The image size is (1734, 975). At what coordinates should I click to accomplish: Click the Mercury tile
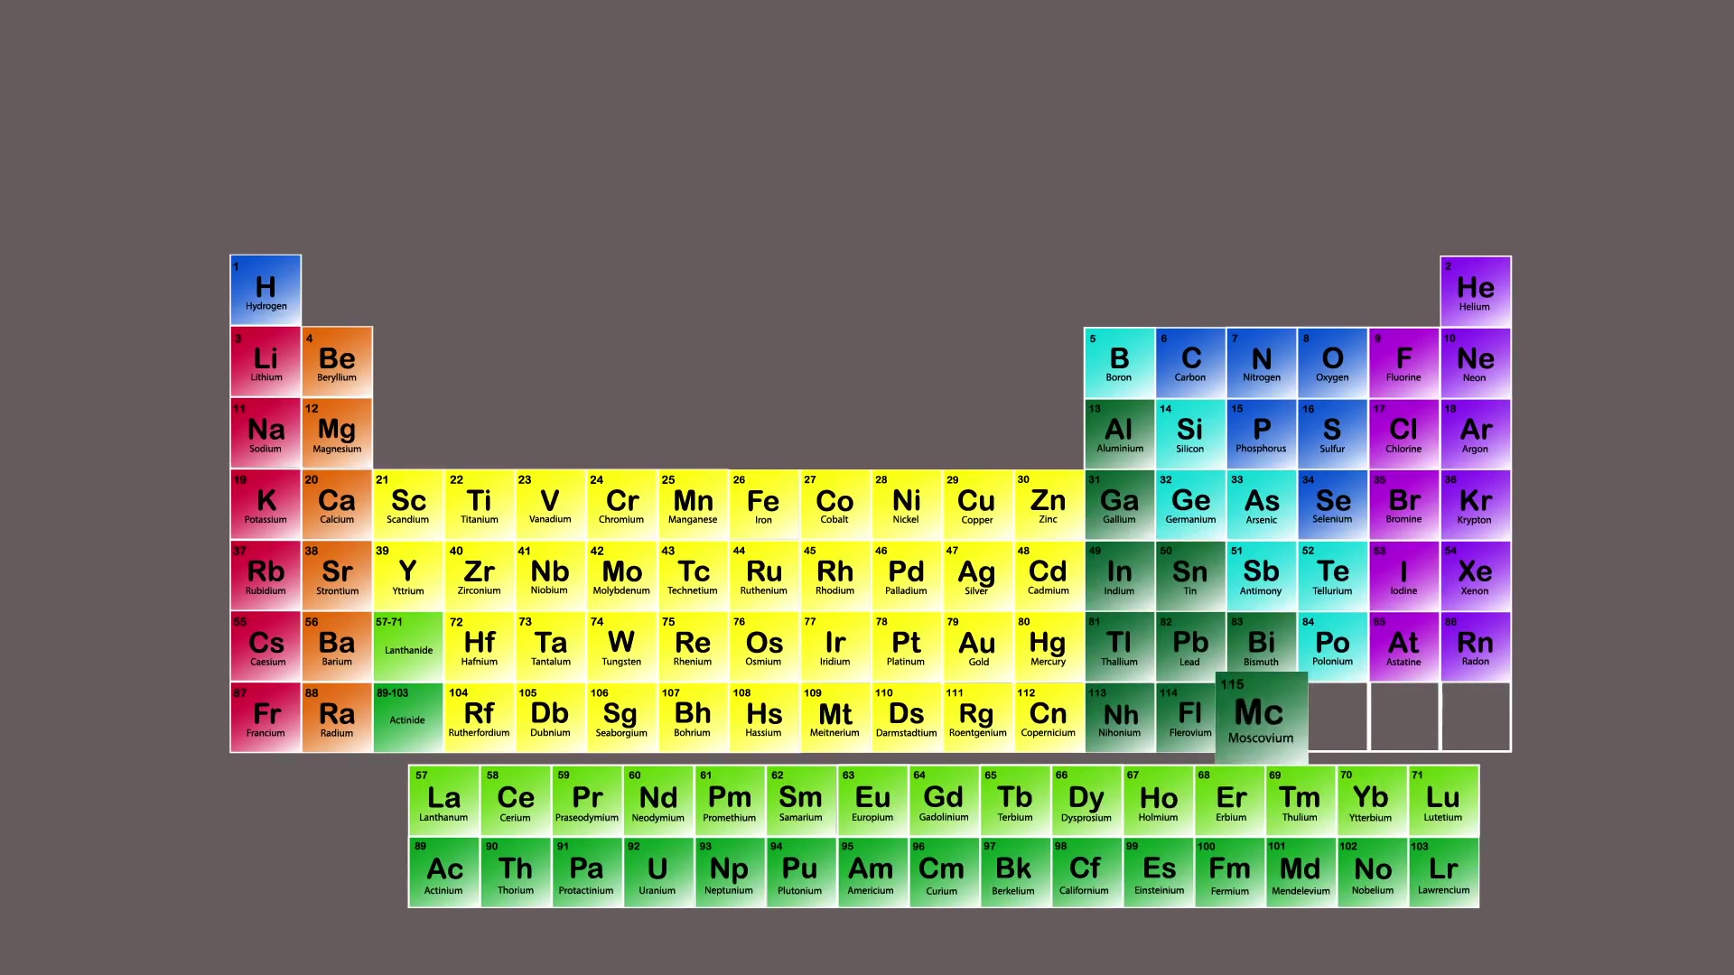[1049, 646]
